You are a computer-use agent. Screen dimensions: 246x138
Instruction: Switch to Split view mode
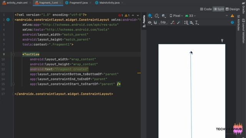pyautogui.click(x=219, y=9)
